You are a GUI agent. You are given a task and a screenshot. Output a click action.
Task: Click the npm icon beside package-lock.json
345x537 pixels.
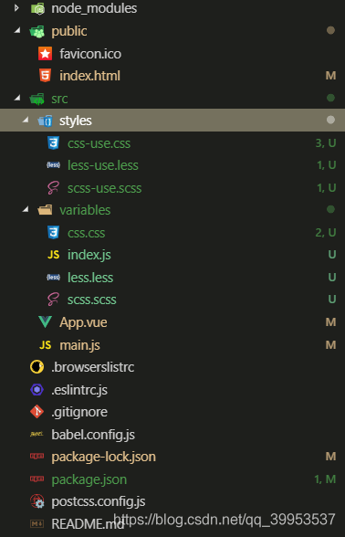[x=37, y=457]
